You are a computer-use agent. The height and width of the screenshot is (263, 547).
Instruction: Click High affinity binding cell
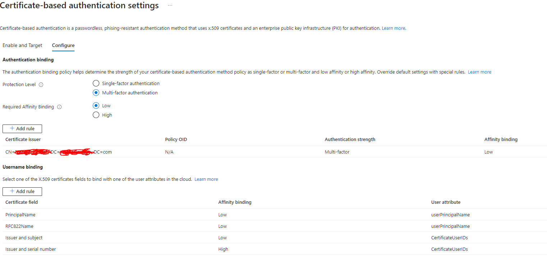pyautogui.click(x=223, y=249)
